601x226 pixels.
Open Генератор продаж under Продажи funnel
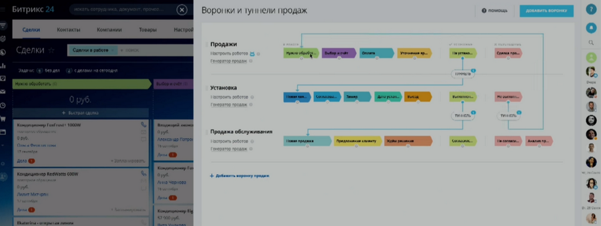tap(229, 61)
